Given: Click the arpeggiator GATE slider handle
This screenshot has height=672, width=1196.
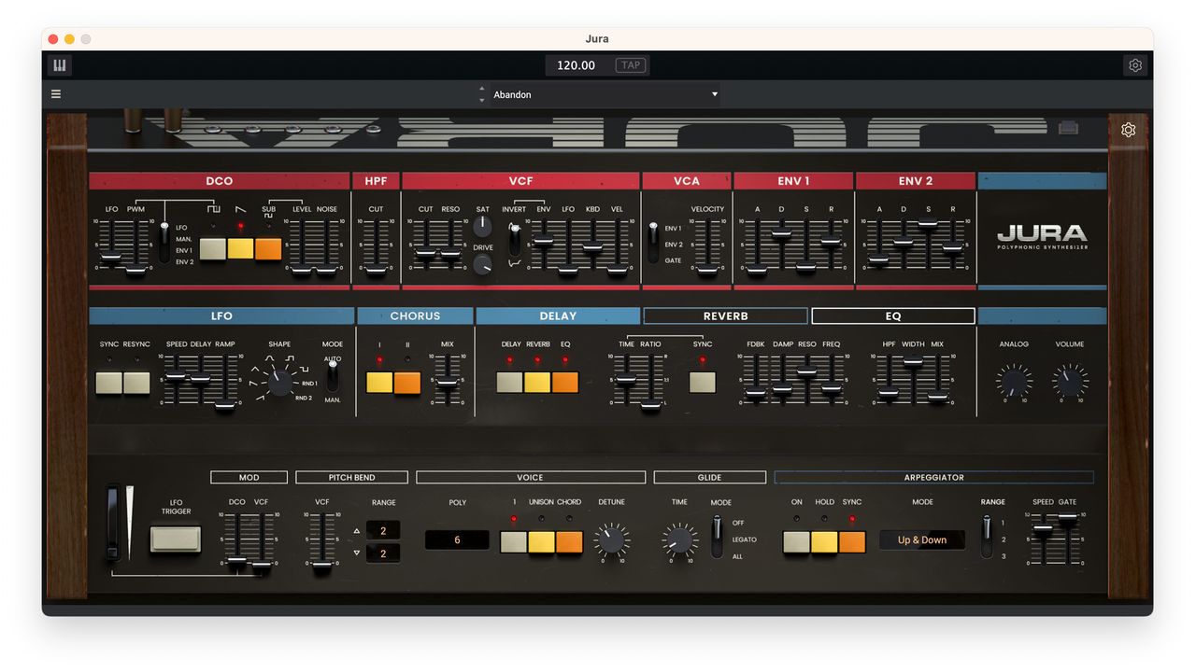Looking at the screenshot, I should pyautogui.click(x=1067, y=518).
